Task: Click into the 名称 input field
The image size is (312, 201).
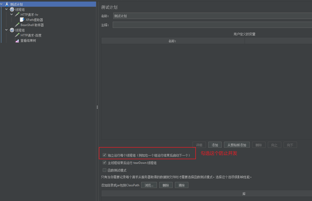Action: pos(212,16)
